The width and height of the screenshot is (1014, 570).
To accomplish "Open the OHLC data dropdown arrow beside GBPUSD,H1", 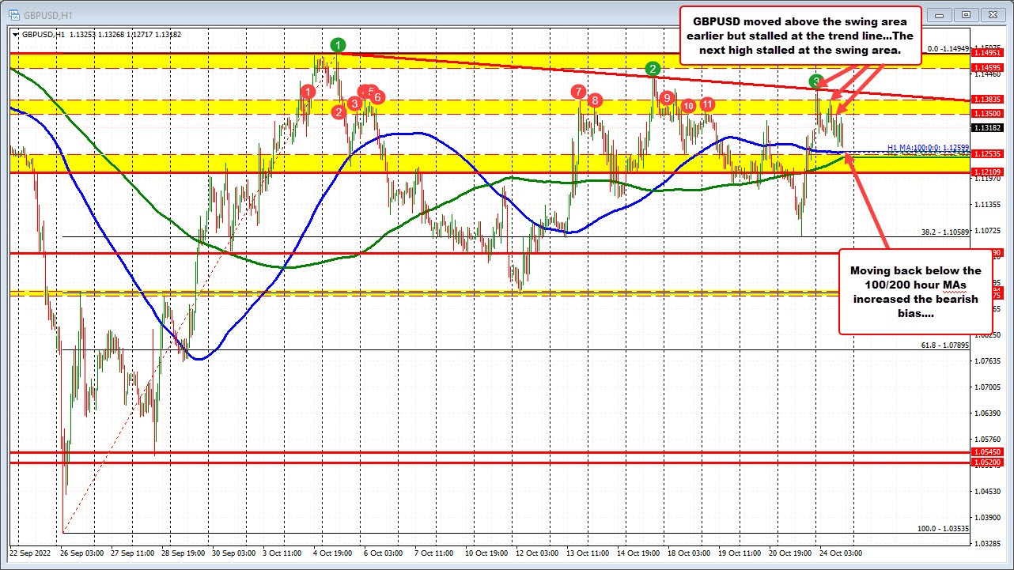I will point(13,35).
